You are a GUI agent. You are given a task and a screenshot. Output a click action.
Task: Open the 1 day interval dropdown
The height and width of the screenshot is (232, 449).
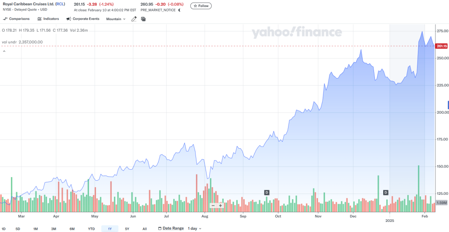[194, 228]
